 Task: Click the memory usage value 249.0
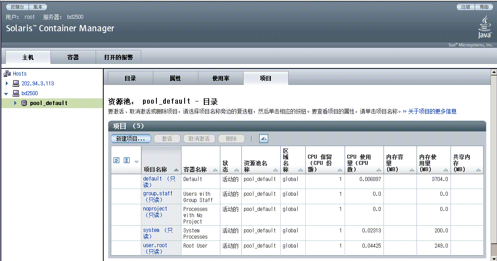click(441, 246)
